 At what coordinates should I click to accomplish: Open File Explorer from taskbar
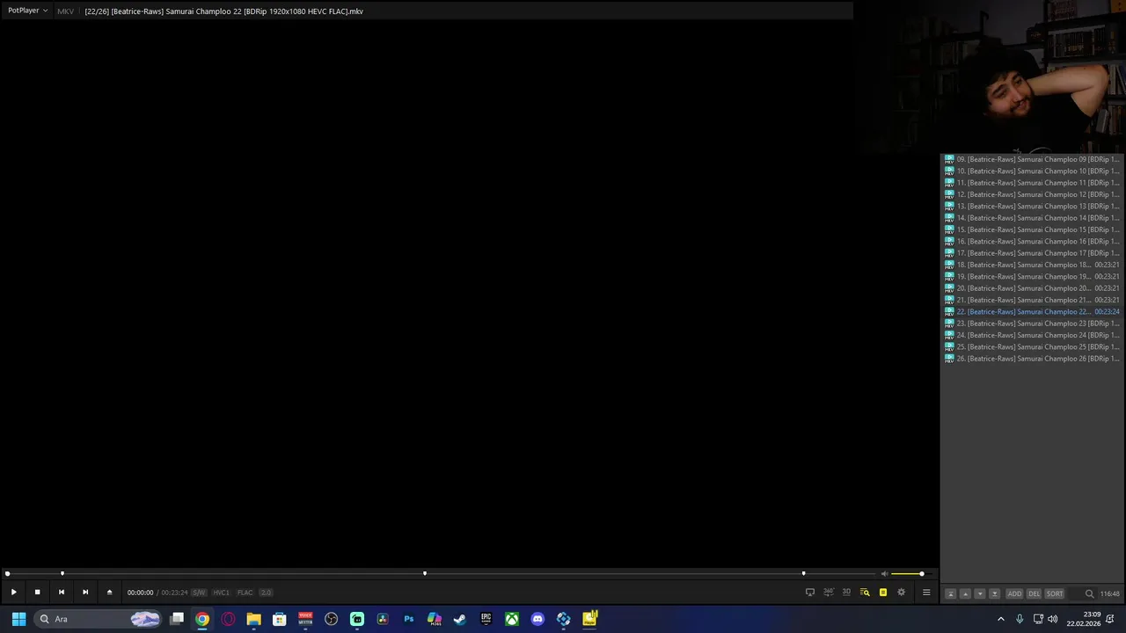click(253, 619)
